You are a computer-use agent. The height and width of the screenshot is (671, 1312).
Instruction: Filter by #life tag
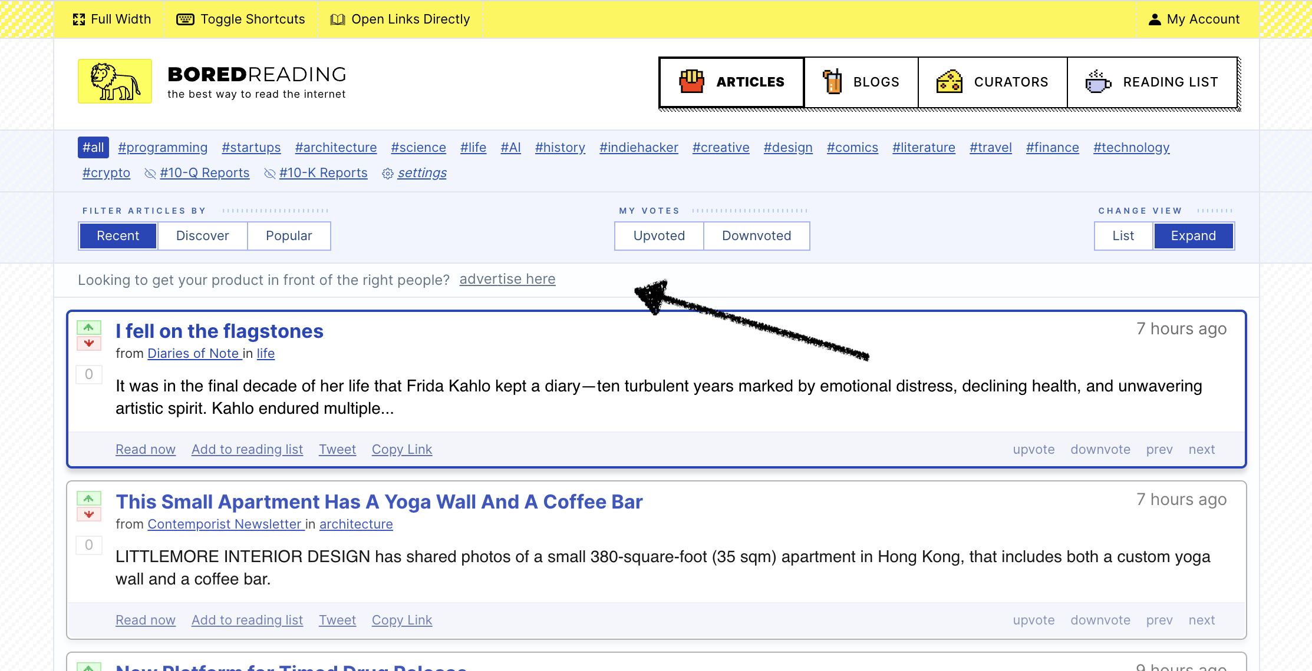(473, 148)
